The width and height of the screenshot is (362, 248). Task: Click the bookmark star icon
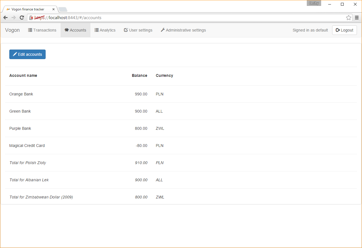tap(348, 17)
